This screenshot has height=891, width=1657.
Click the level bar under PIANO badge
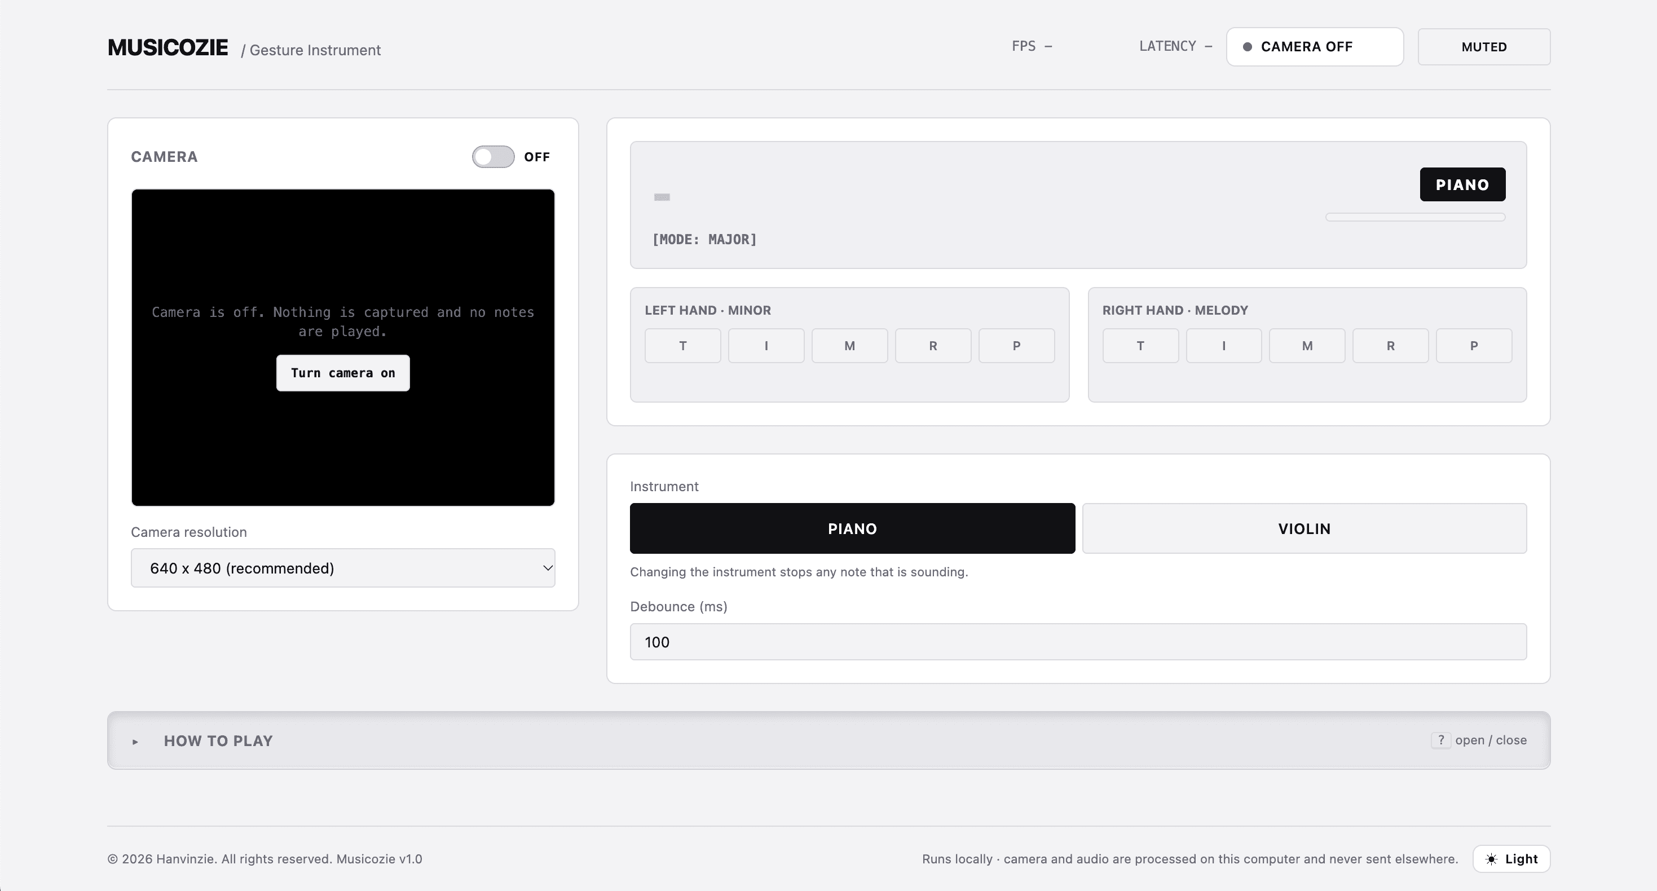point(1415,218)
